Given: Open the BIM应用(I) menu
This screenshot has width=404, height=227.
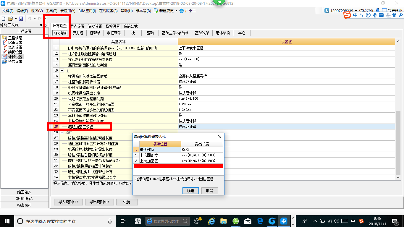Looking at the screenshot, I should click(87, 11).
